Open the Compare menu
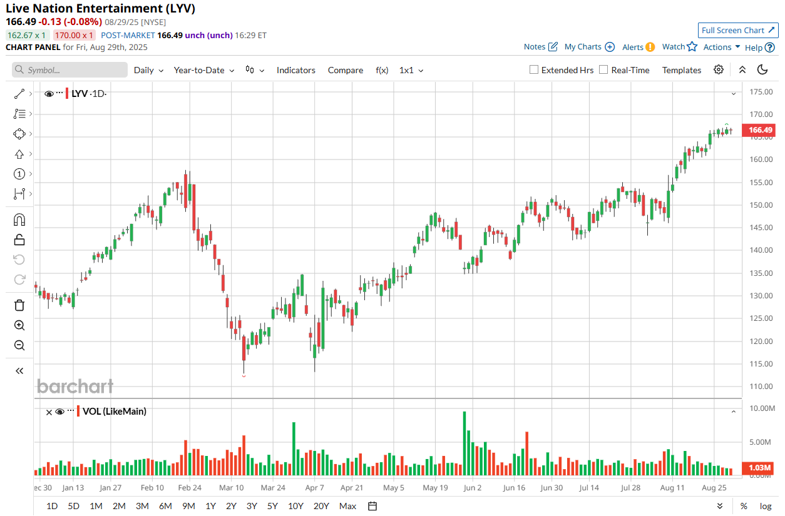Image resolution: width=785 pixels, height=516 pixels. pyautogui.click(x=346, y=70)
